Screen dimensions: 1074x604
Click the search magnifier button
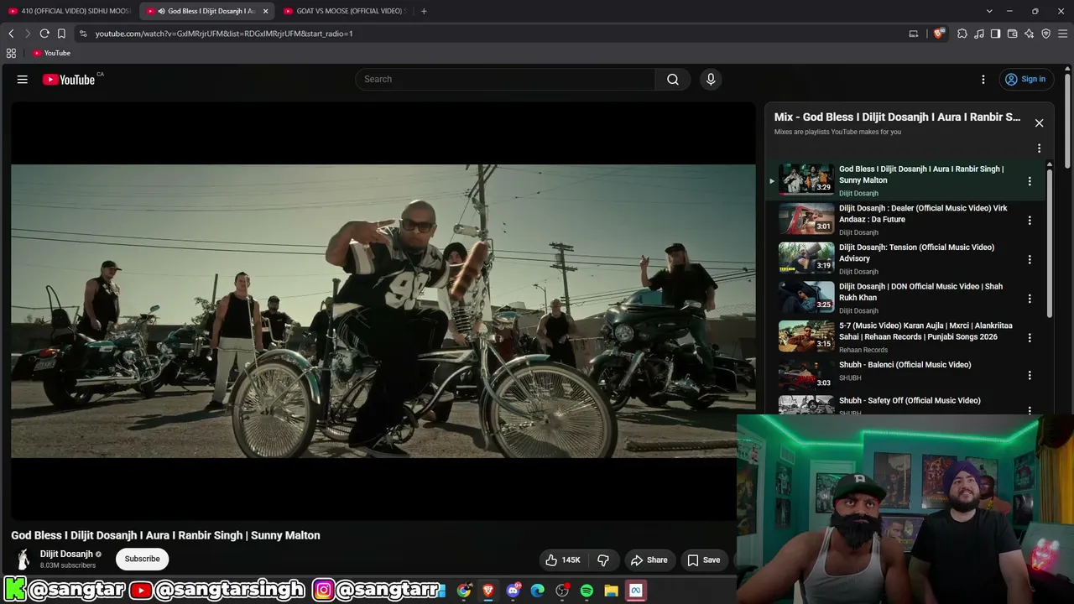tap(673, 79)
